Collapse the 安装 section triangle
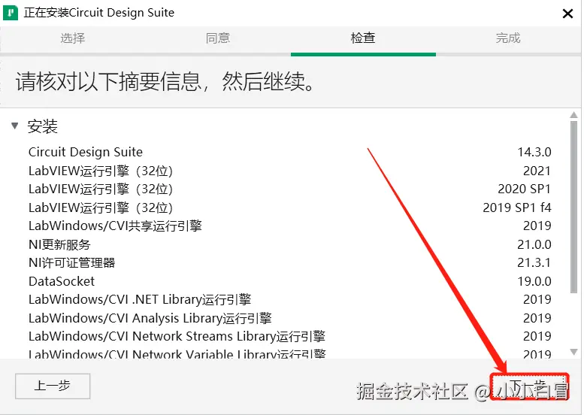584x415 pixels. click(14, 126)
